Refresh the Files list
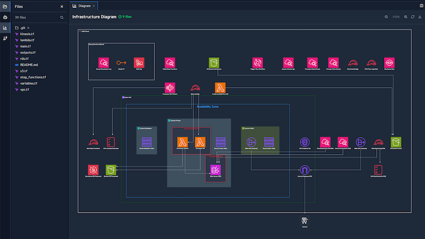 62,17
